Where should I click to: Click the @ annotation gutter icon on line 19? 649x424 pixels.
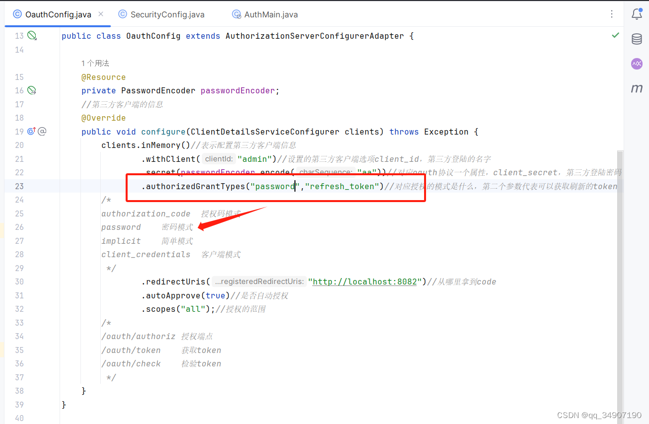click(x=42, y=131)
